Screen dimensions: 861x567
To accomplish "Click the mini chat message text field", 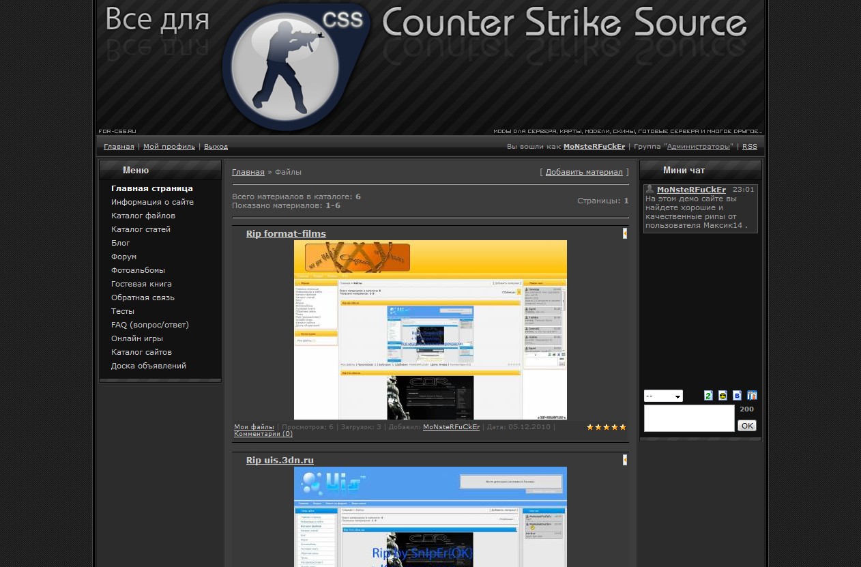I will pos(689,418).
